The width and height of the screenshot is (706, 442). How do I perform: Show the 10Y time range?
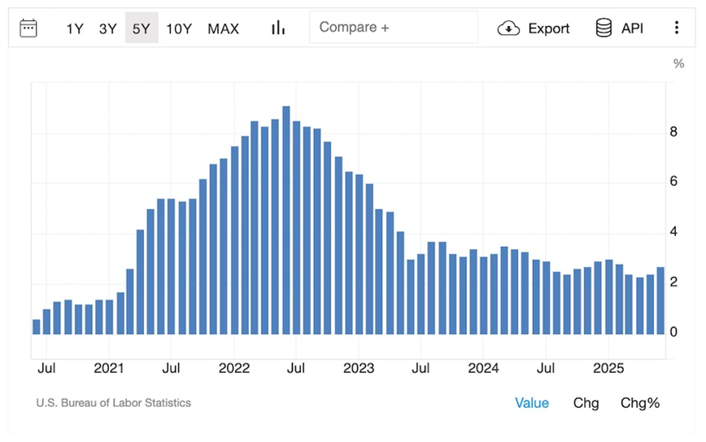179,28
